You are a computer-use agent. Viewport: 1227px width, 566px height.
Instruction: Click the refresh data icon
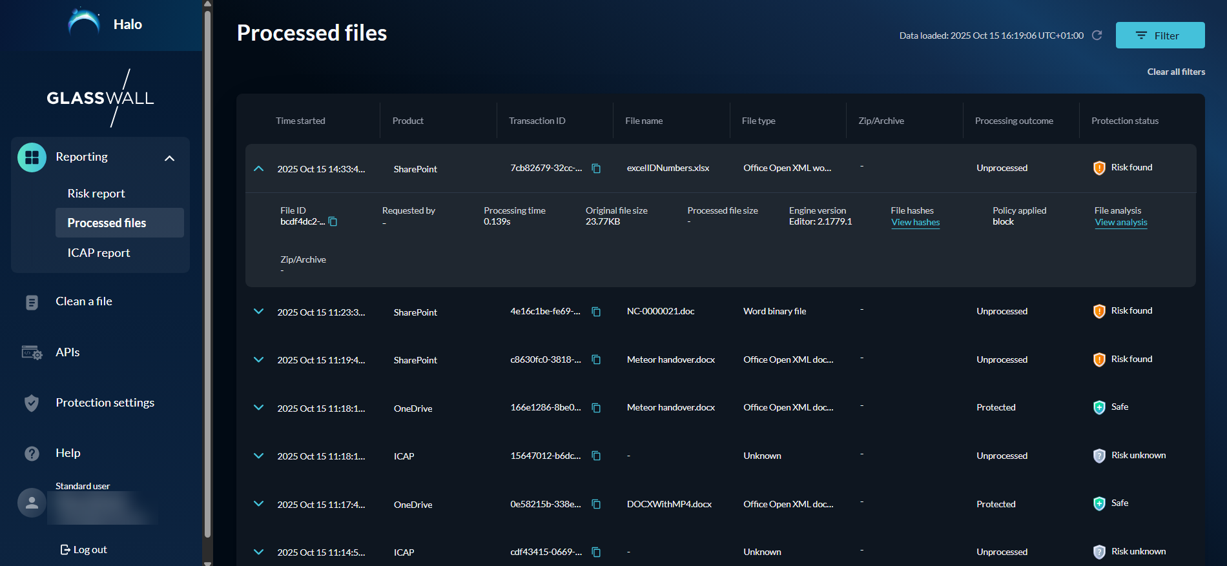point(1097,35)
